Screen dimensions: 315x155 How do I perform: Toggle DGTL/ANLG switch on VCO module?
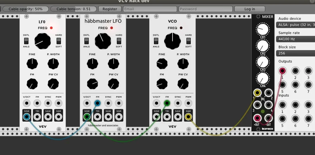[156, 41]
